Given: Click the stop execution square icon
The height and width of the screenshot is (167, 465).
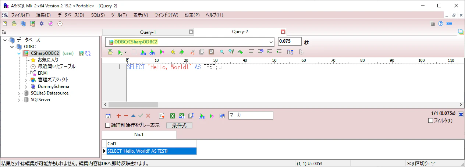Looking at the screenshot, I should click(x=134, y=52).
